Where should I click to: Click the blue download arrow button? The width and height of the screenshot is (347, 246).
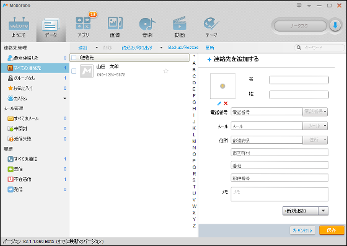335,25
